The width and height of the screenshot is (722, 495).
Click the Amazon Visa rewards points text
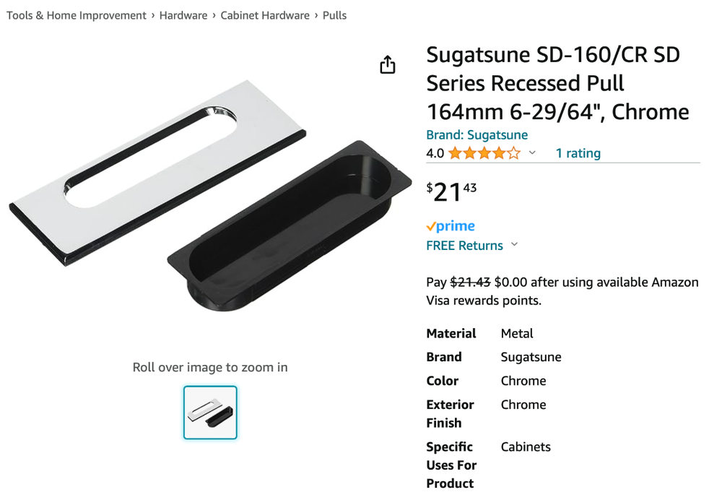[562, 291]
